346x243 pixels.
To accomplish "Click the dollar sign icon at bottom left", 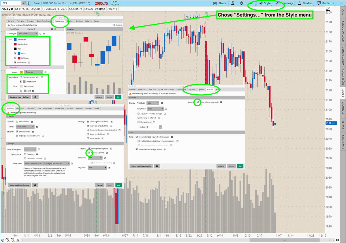I will pos(18,240).
